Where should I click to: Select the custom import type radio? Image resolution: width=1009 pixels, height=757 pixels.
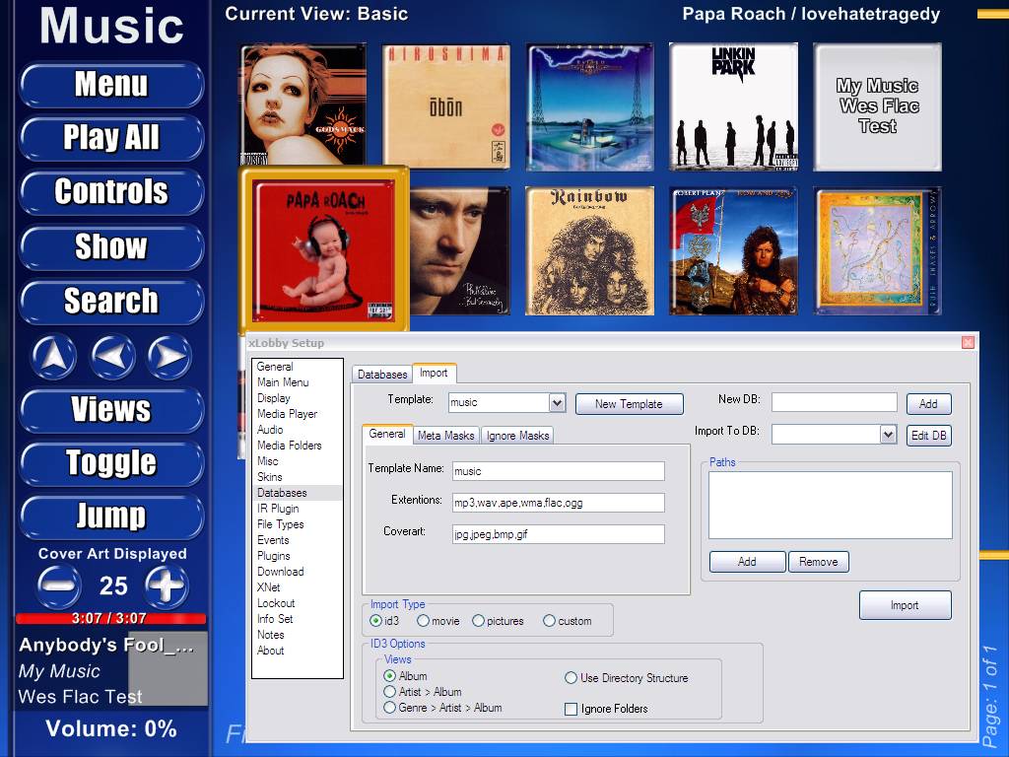point(549,621)
